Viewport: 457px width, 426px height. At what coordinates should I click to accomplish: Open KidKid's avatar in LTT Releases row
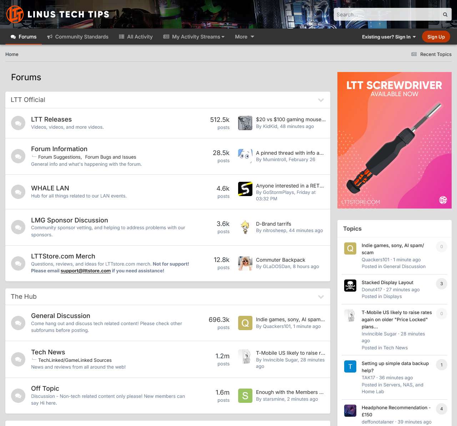pyautogui.click(x=245, y=123)
